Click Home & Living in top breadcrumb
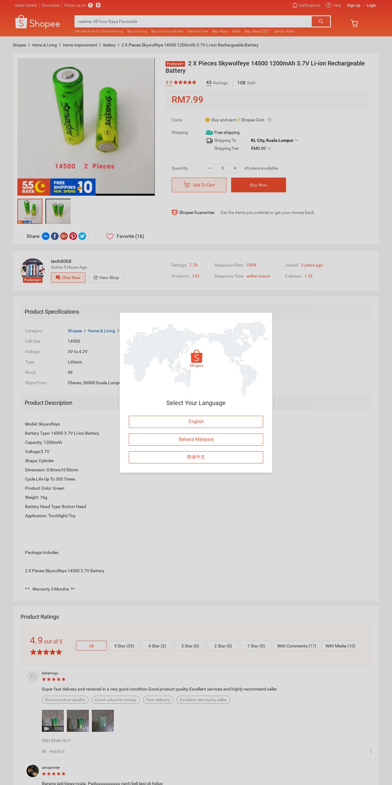Screen dimensions: 392x785 [x=45, y=45]
